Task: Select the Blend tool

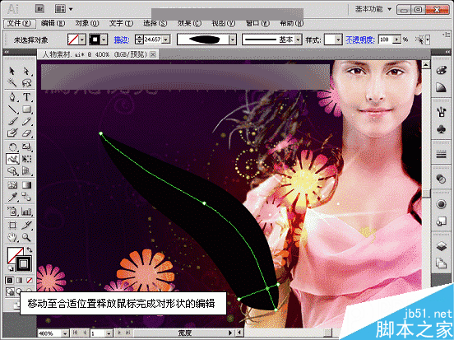Action: point(26,197)
